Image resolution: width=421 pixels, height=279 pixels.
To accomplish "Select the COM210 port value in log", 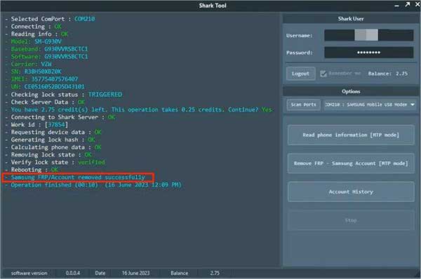I will pos(85,19).
